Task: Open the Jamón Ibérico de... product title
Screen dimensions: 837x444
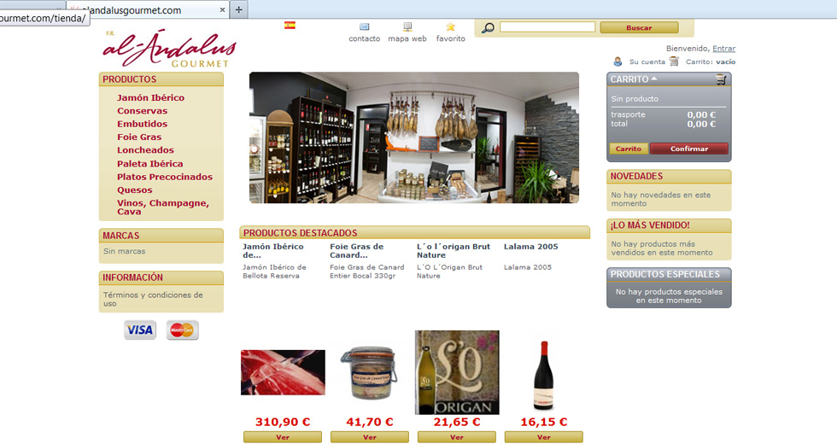Action: (272, 251)
